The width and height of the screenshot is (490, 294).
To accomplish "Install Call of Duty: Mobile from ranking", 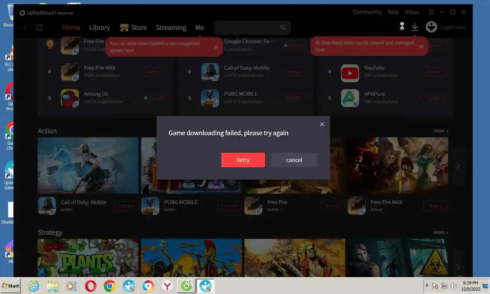I will point(294,72).
